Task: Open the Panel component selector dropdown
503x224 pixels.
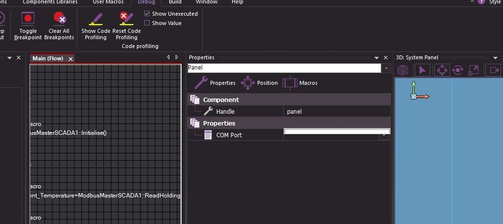Action: [386, 68]
